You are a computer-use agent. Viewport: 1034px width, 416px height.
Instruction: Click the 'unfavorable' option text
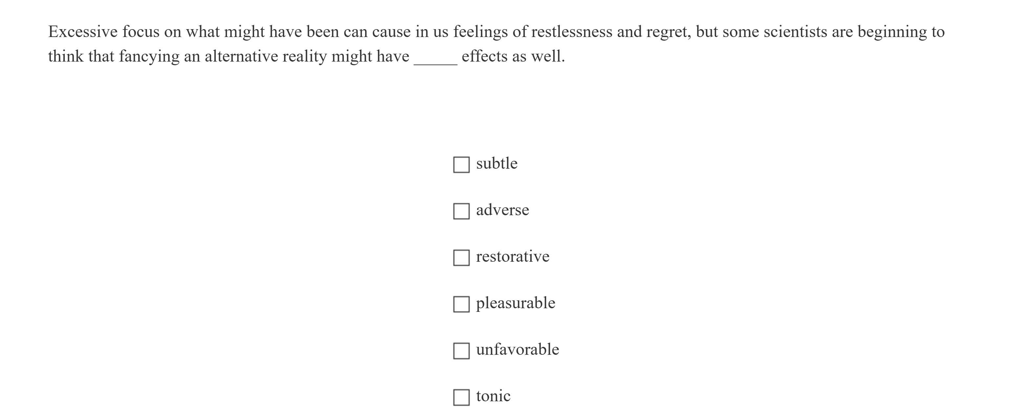[x=517, y=350]
